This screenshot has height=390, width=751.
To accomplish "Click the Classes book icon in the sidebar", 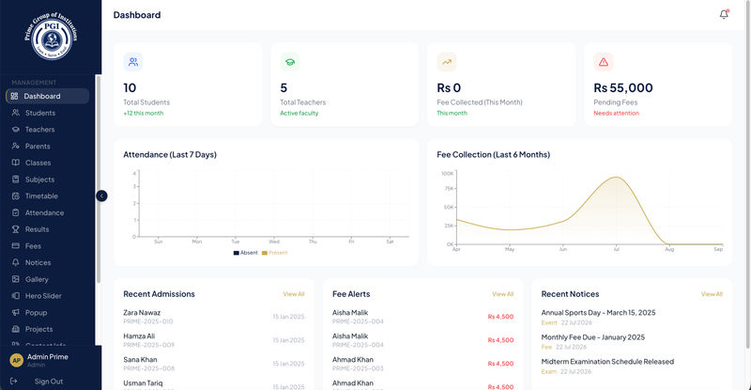I will [16, 163].
